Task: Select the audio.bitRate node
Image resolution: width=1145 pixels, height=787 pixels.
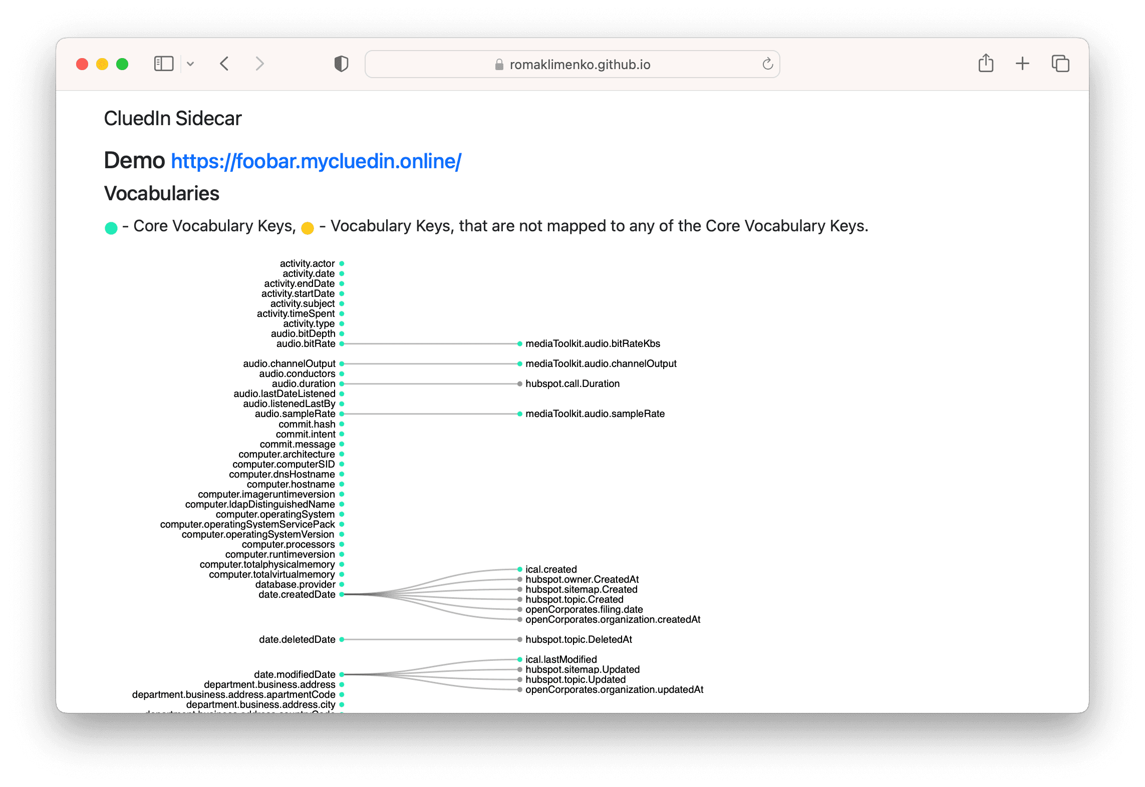Action: 342,344
